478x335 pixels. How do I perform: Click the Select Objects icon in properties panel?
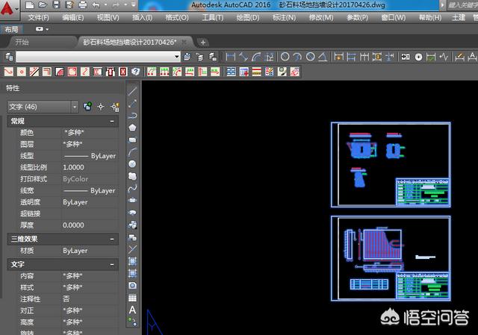click(x=100, y=107)
